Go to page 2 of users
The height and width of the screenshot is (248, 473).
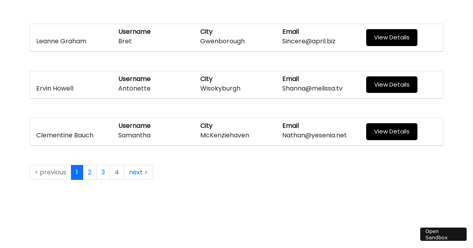[89, 172]
